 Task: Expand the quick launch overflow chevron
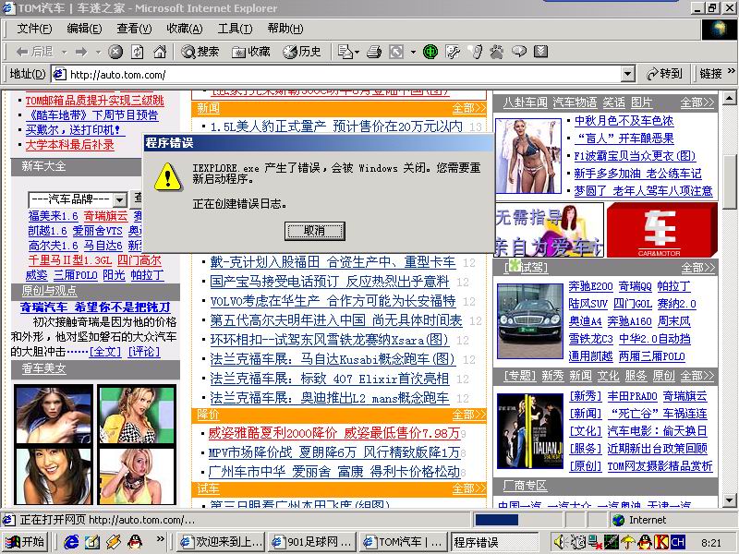[x=160, y=538]
